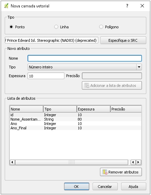Click the Precisão column header
This screenshot has width=151, height=195.
pos(126,109)
